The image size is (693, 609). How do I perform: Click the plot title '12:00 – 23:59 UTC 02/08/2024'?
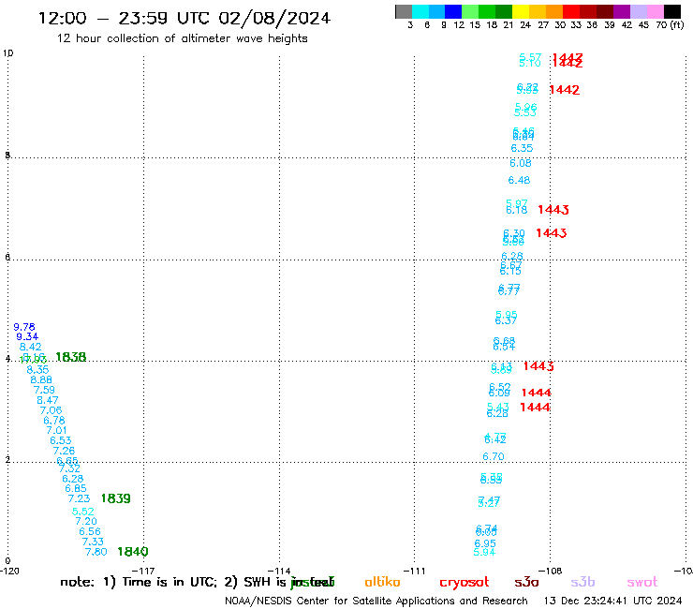tap(184, 18)
